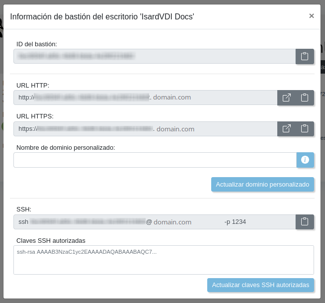Copy the HTTP URL to clipboard
Viewport: 325px width, 303px height.
click(x=305, y=98)
